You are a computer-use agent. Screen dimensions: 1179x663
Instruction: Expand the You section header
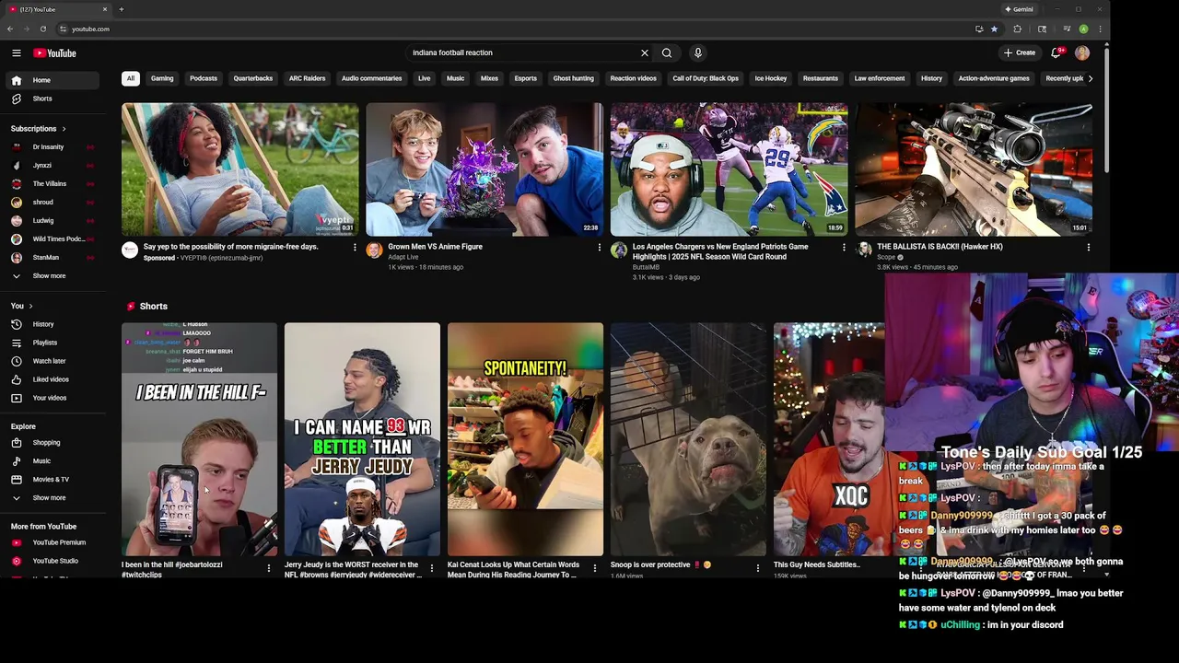point(22,306)
